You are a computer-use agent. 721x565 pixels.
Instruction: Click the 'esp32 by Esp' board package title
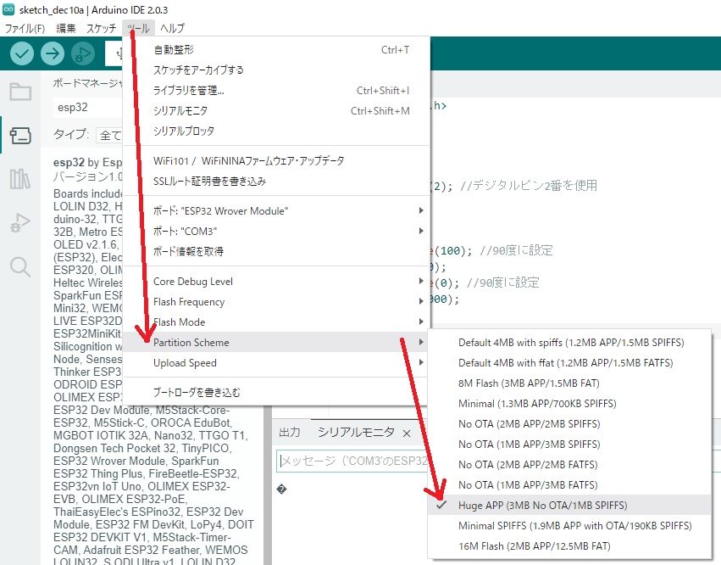tap(88, 163)
